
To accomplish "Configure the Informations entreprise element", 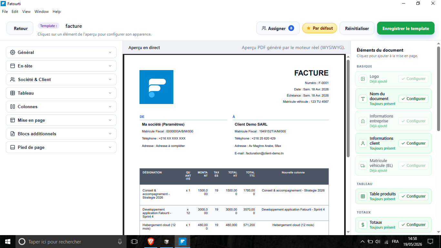I will click(x=413, y=121).
